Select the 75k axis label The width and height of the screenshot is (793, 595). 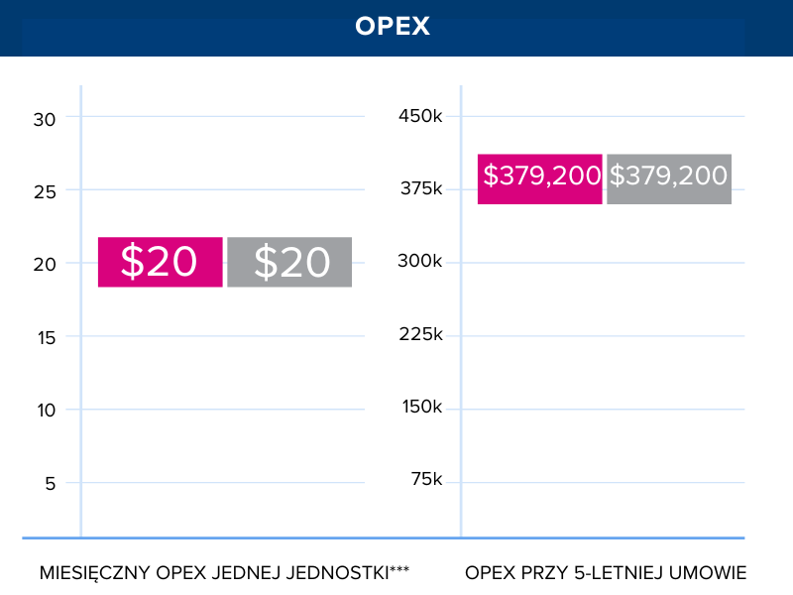[x=425, y=480]
